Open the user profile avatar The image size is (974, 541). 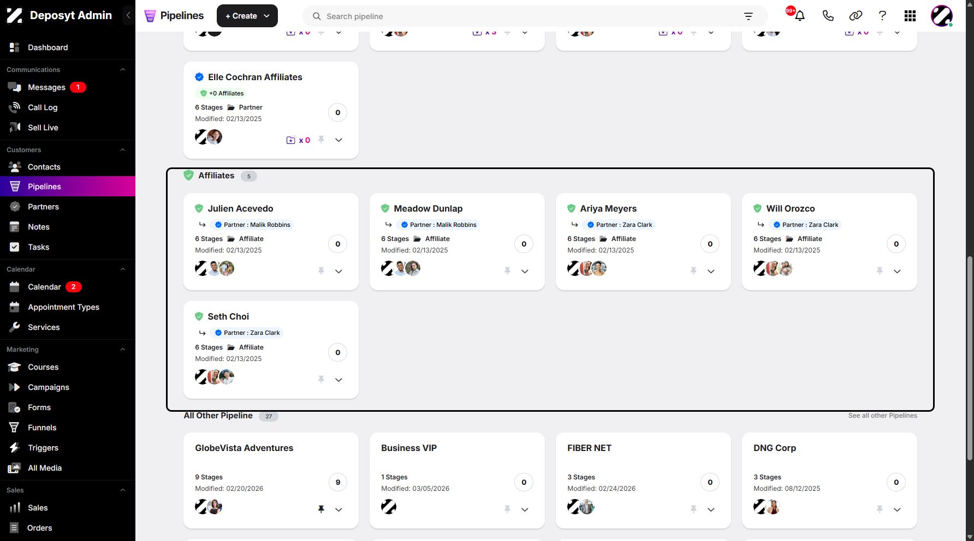coord(942,16)
